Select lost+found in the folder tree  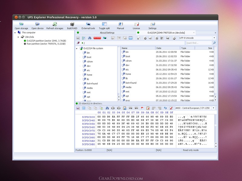[92, 84]
